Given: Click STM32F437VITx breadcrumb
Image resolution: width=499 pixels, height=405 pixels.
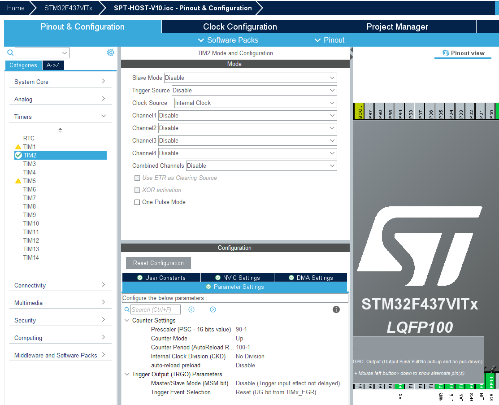Looking at the screenshot, I should coord(69,8).
